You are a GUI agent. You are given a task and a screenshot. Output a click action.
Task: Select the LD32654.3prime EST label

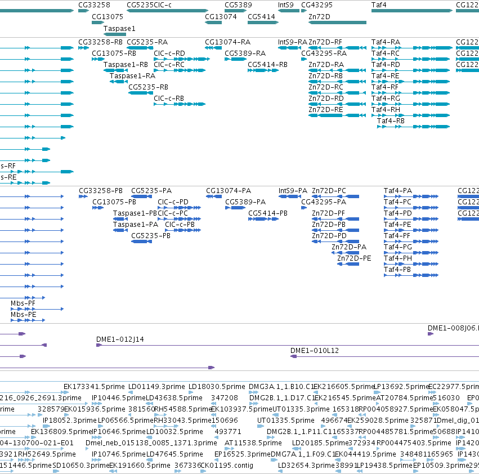pos(306,466)
